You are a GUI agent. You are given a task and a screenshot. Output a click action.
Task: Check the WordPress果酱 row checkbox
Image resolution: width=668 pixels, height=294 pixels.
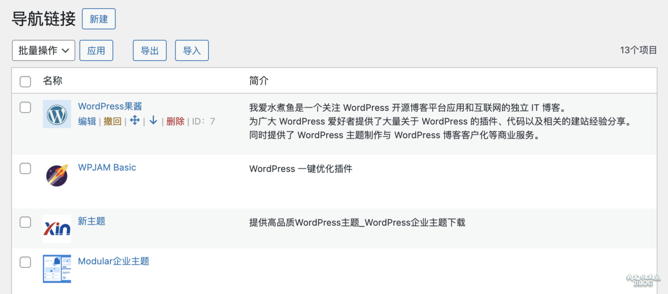click(x=25, y=107)
